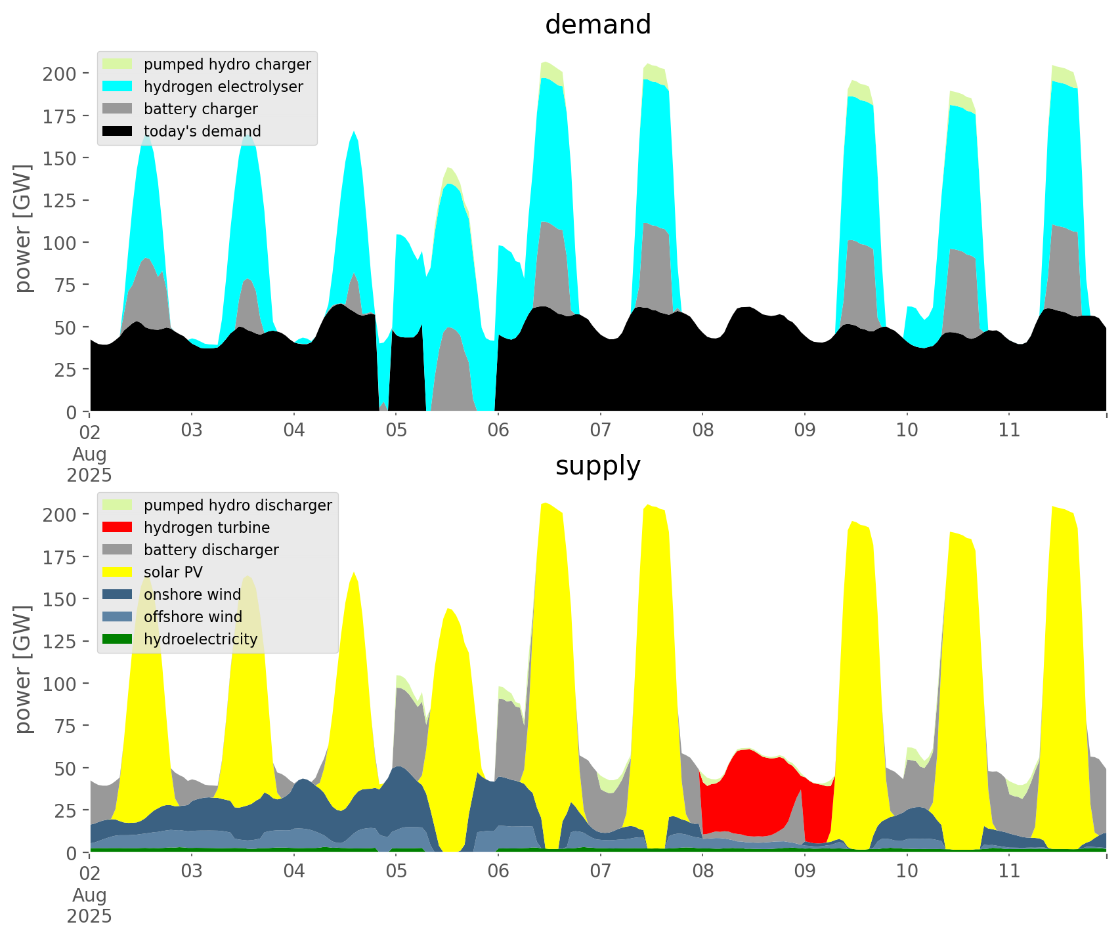Click the 'demand' chart title
1120x939 pixels.
pos(597,25)
